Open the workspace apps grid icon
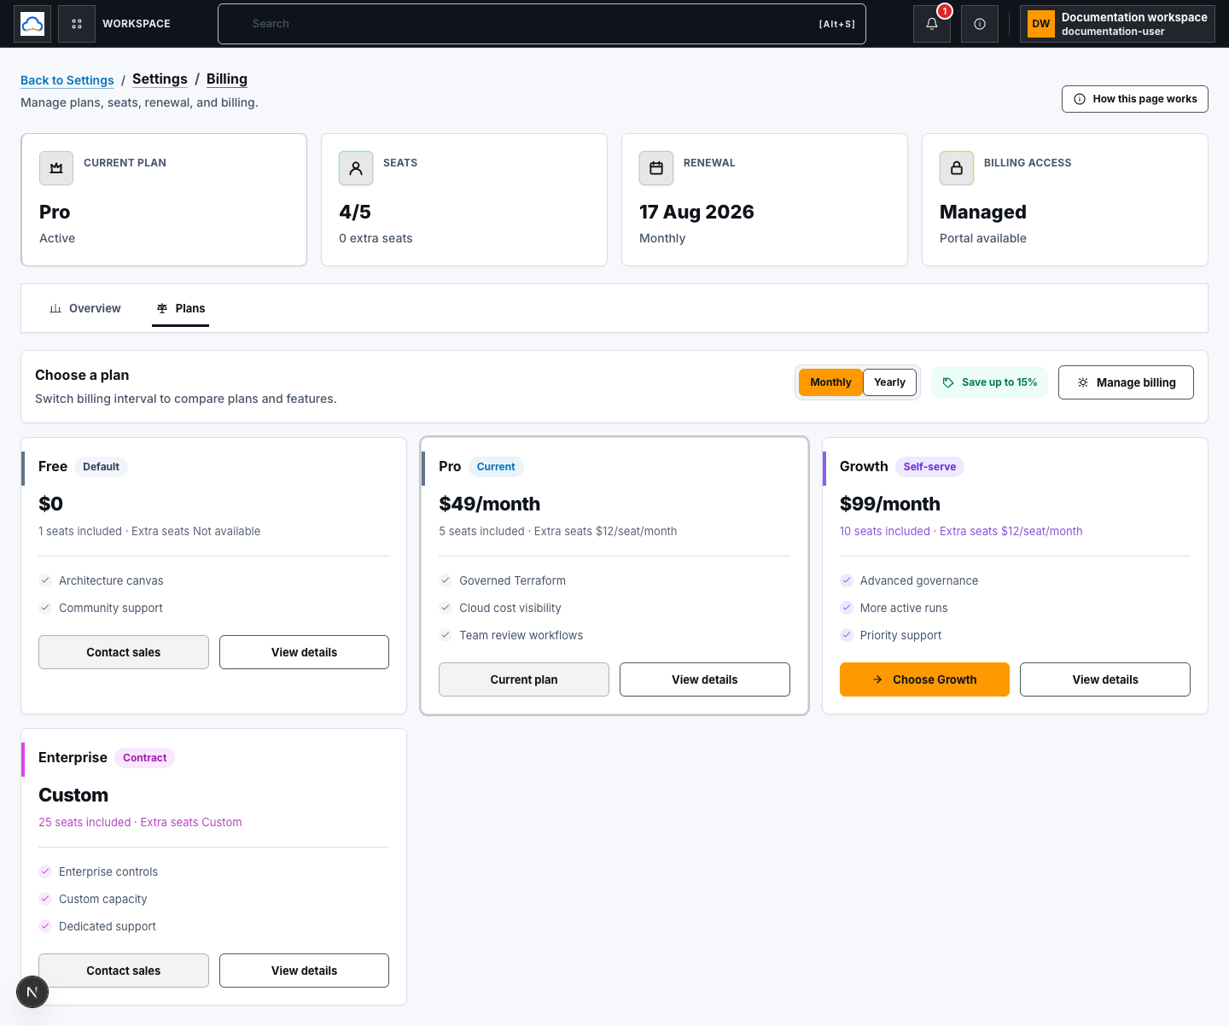This screenshot has width=1229, height=1026. [x=77, y=24]
